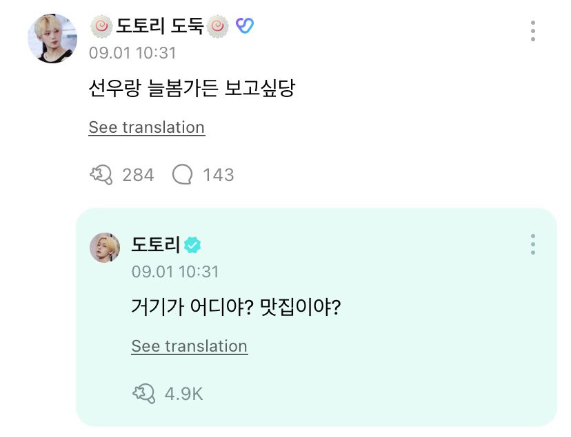
Task: Click See translation under the artist reply
Action: [189, 345]
